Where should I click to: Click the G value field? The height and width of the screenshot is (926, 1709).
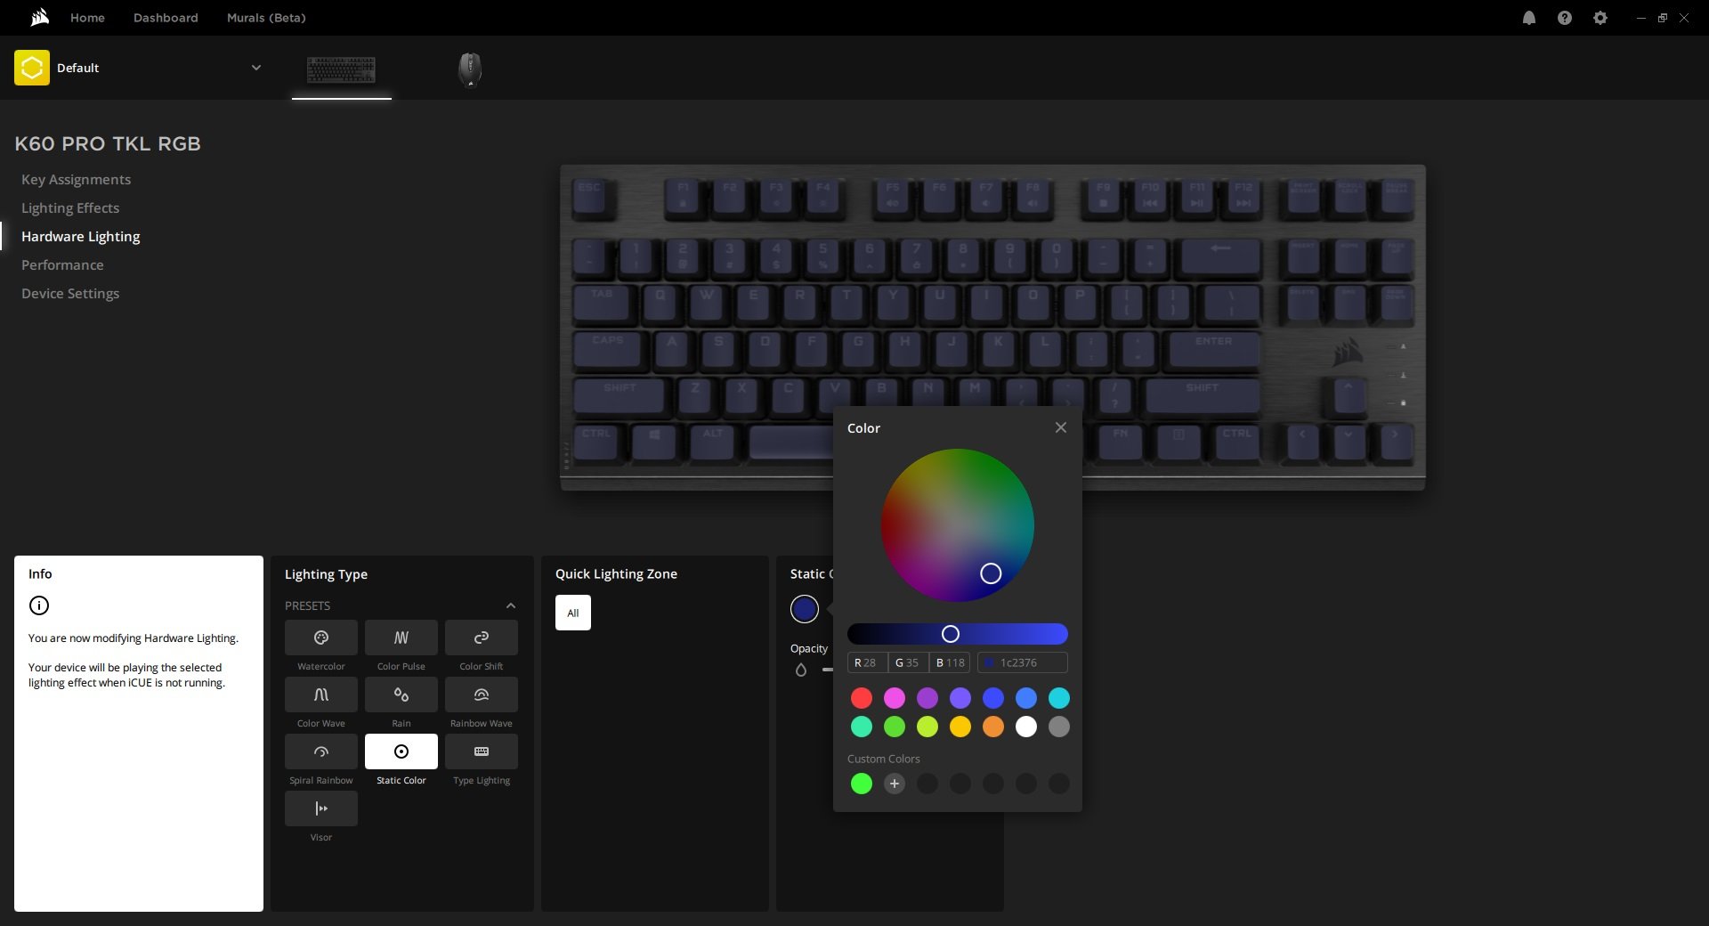point(908,662)
